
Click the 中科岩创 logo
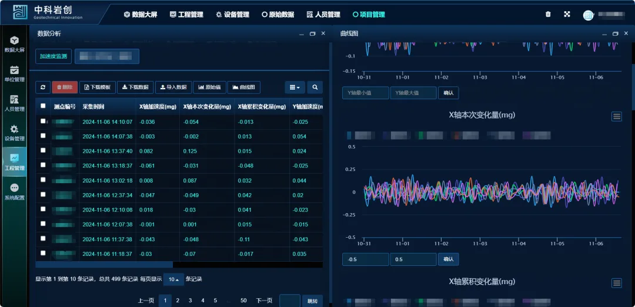pos(48,12)
